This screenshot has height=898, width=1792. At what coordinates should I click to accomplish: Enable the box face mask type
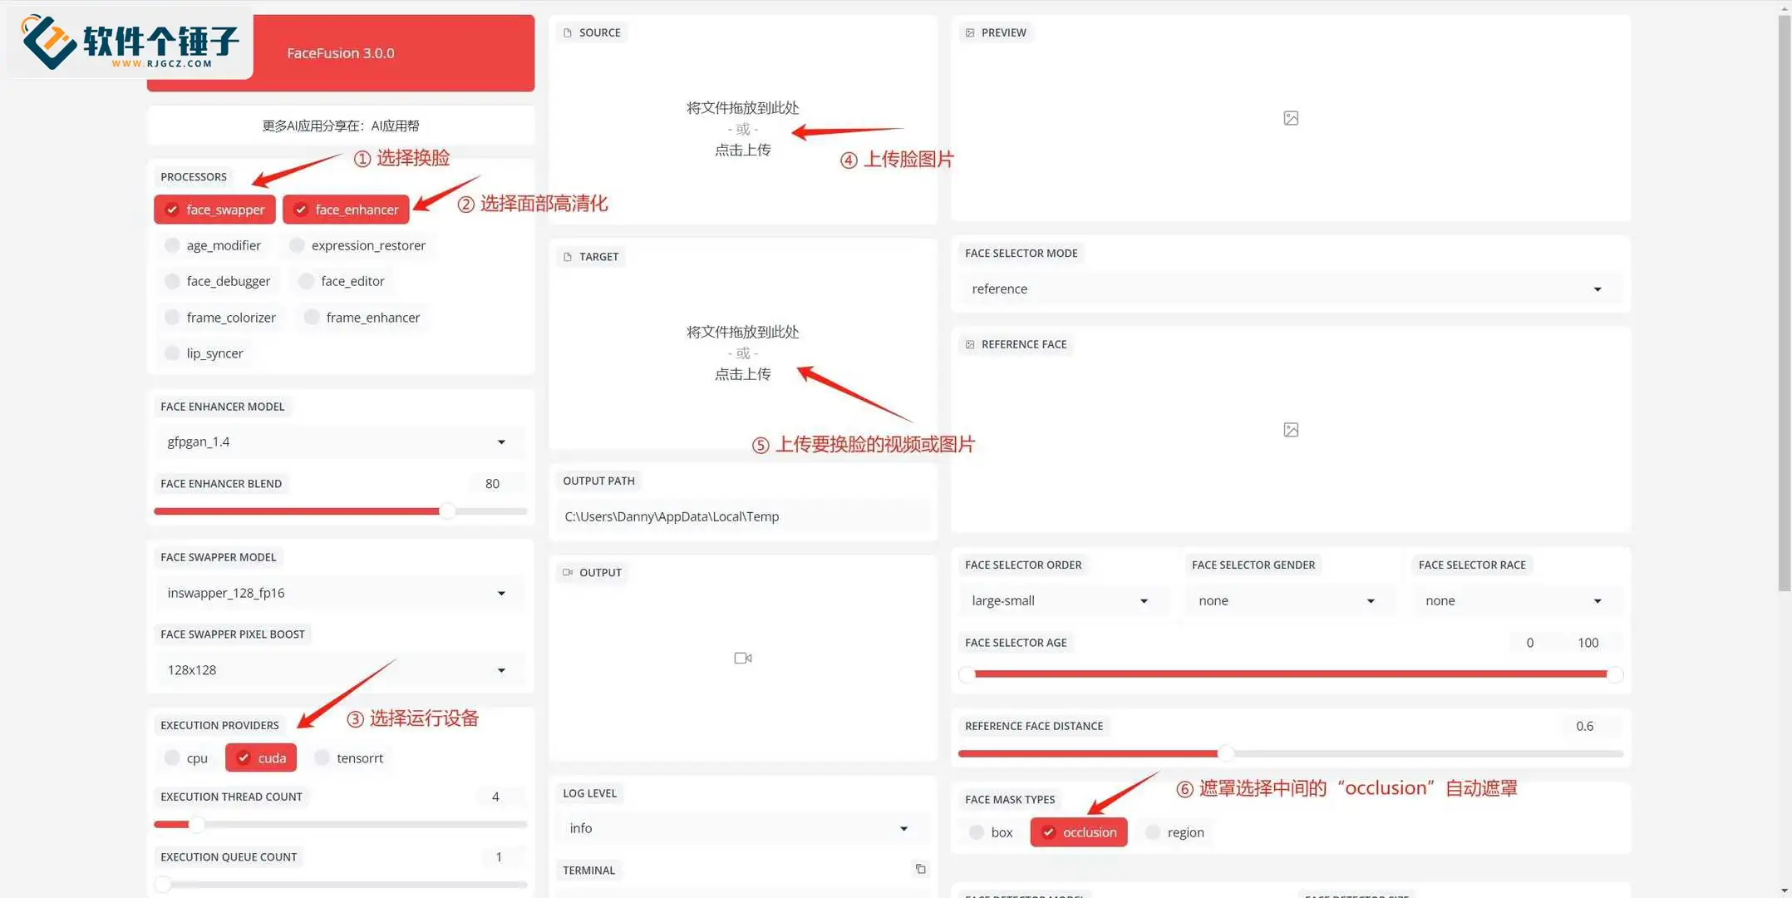point(991,832)
